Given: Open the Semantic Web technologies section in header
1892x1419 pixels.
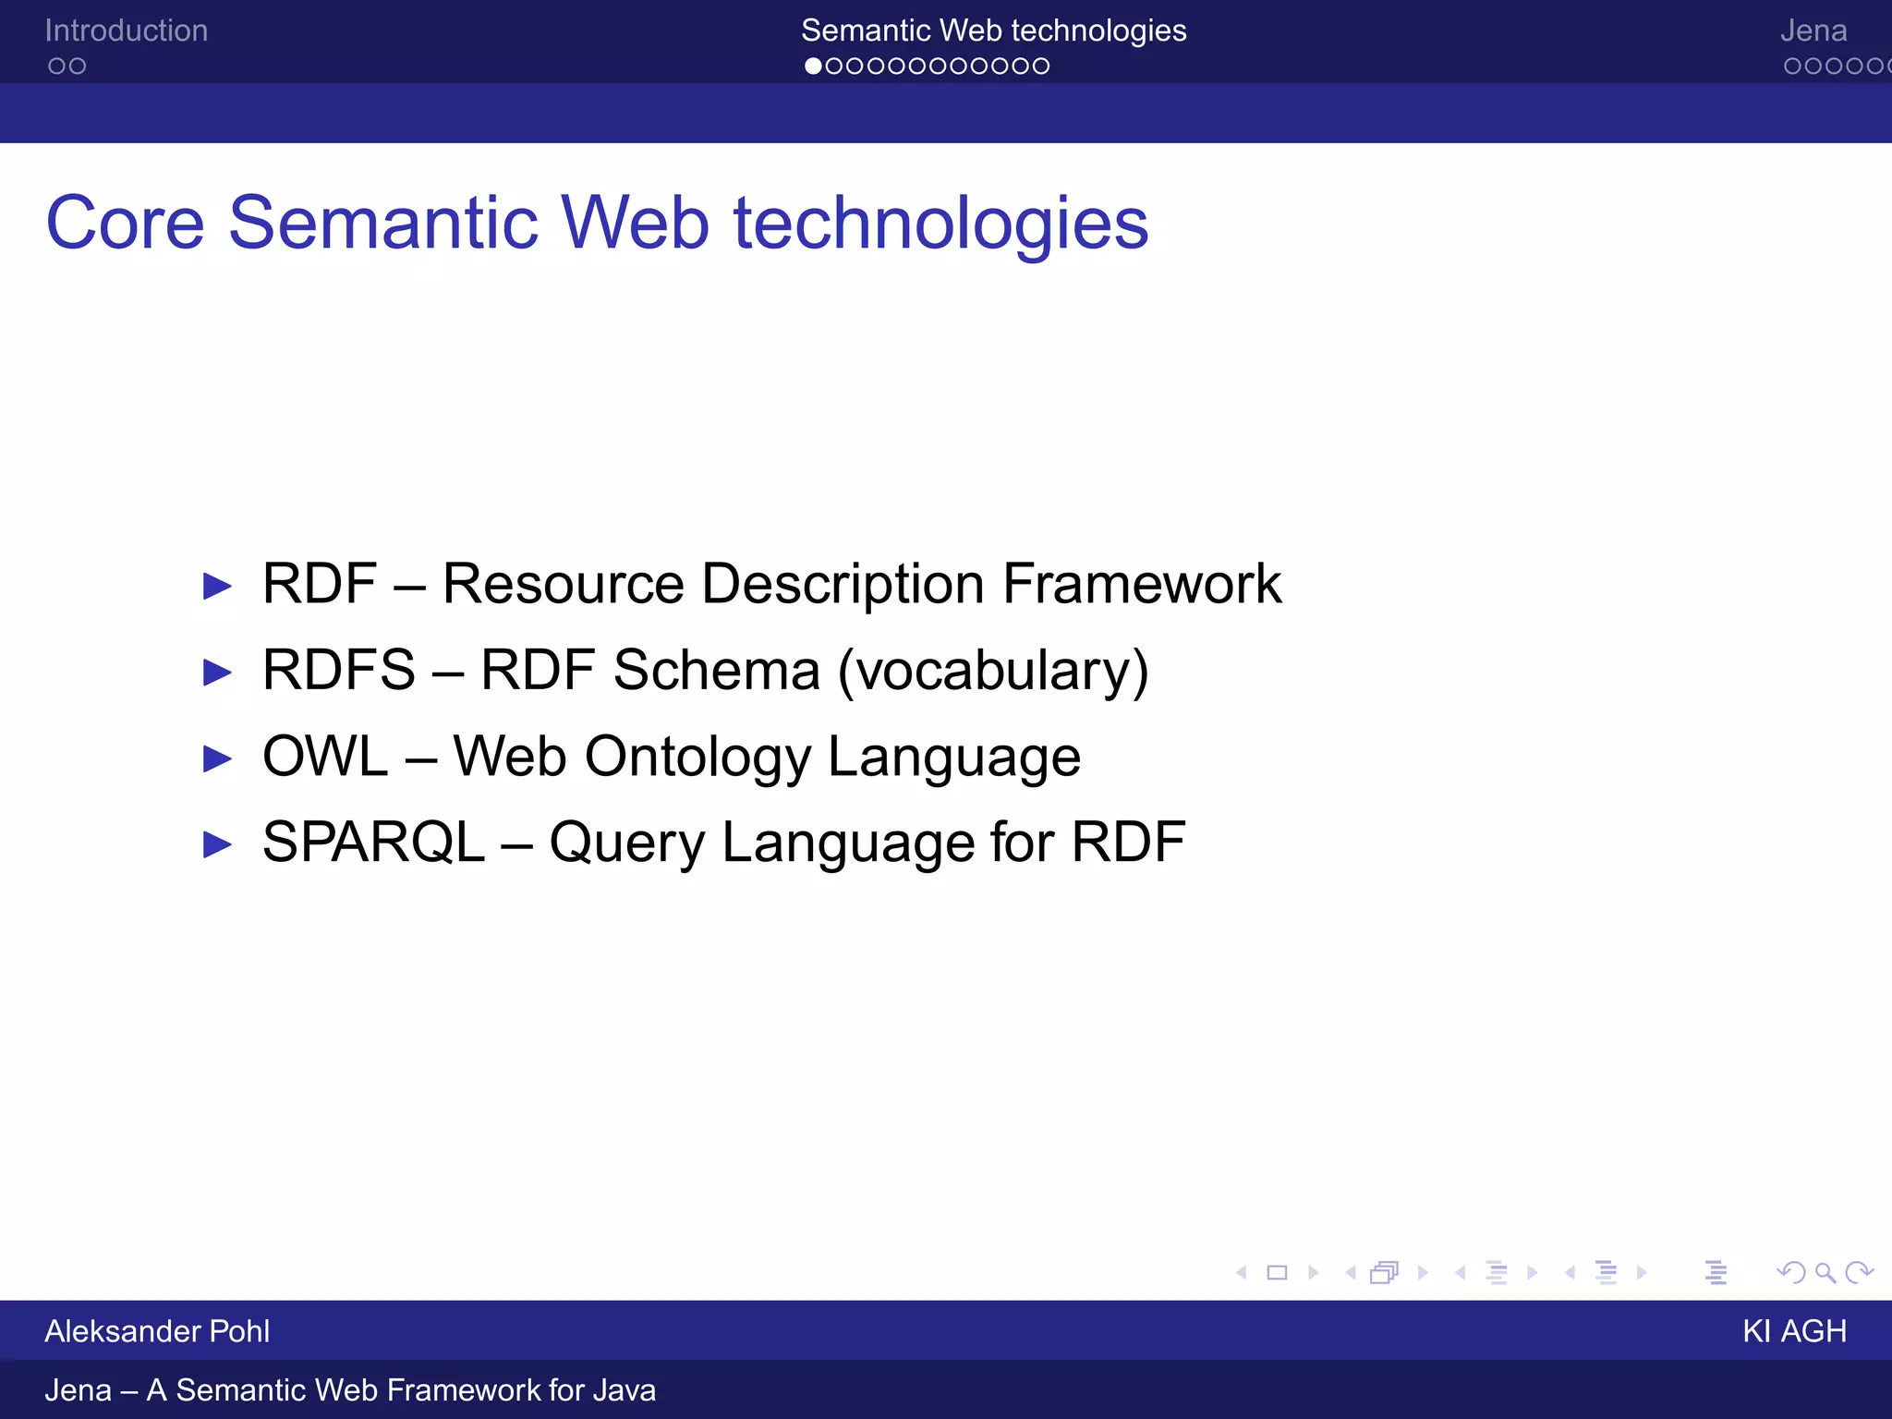Looking at the screenshot, I should click(994, 30).
